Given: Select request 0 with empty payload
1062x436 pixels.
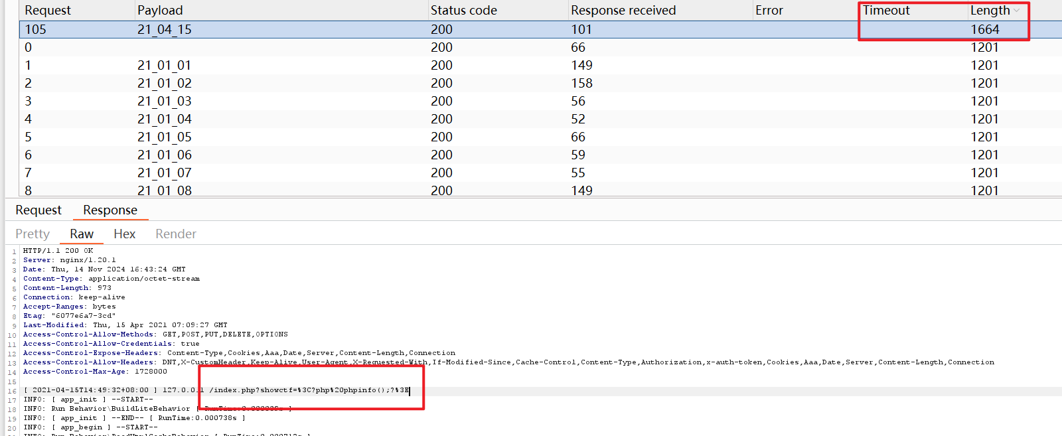Looking at the screenshot, I should tap(29, 48).
